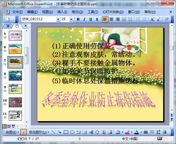This screenshot has height=144, width=176.
Task: Switch to Slides tab
Action: 17,26
